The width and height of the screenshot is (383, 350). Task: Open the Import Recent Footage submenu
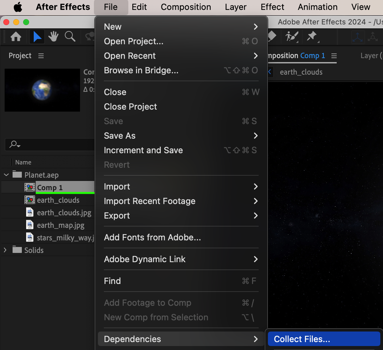click(181, 201)
